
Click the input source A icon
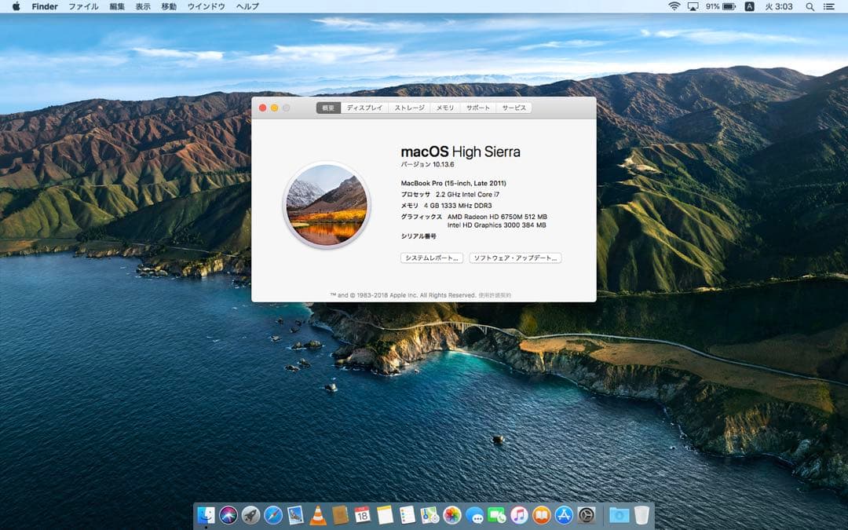tap(749, 6)
